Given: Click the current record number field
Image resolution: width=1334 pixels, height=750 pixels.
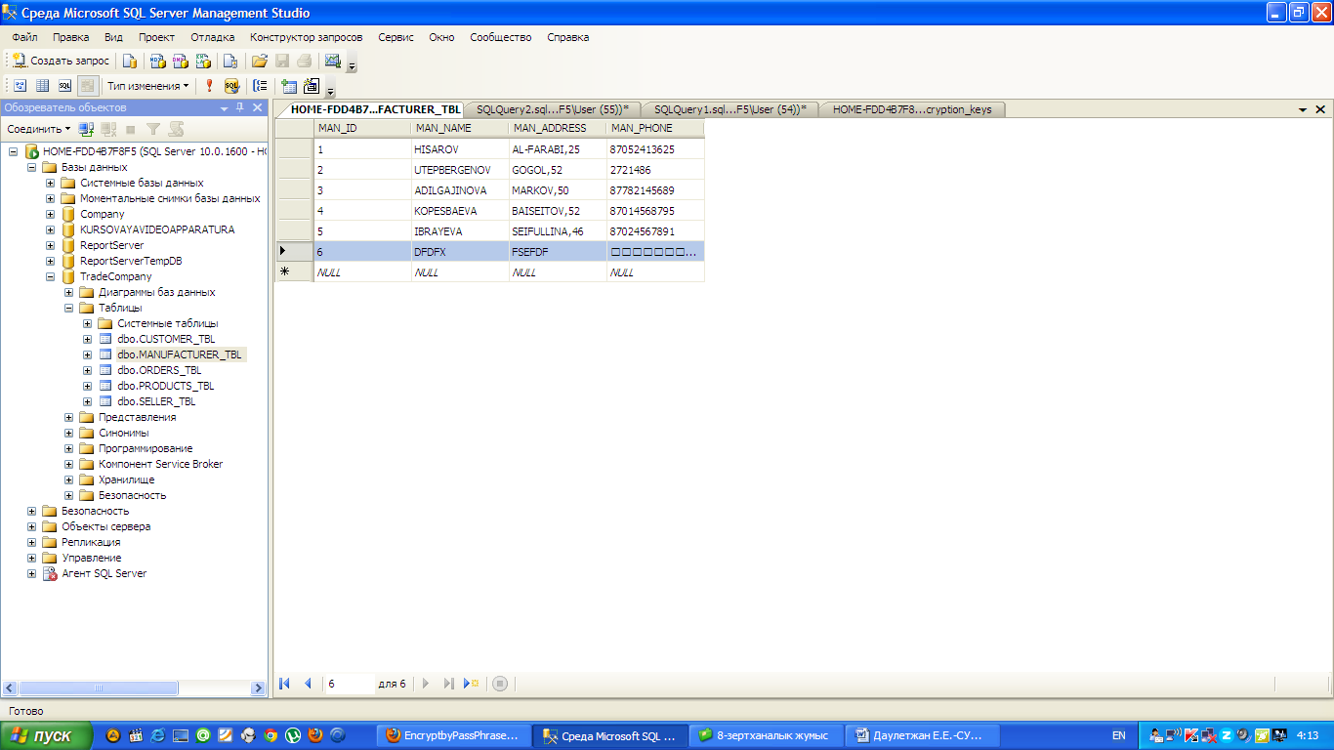Looking at the screenshot, I should [x=349, y=684].
